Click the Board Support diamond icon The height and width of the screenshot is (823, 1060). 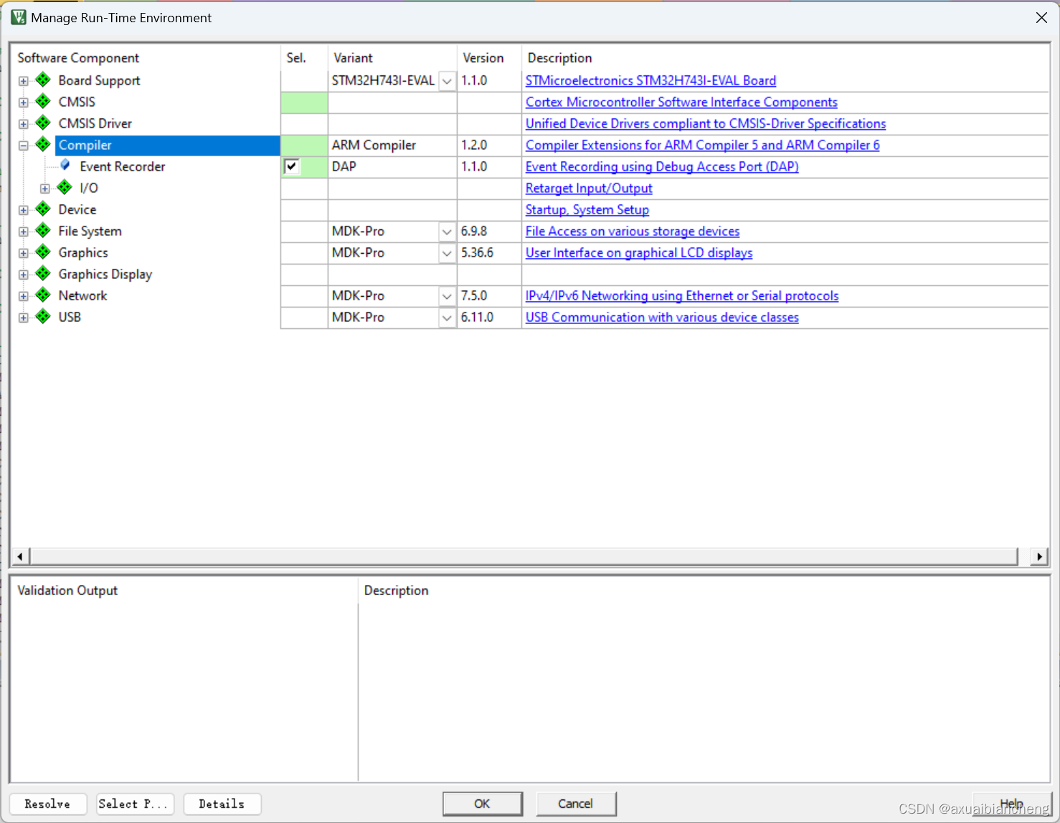(x=43, y=80)
